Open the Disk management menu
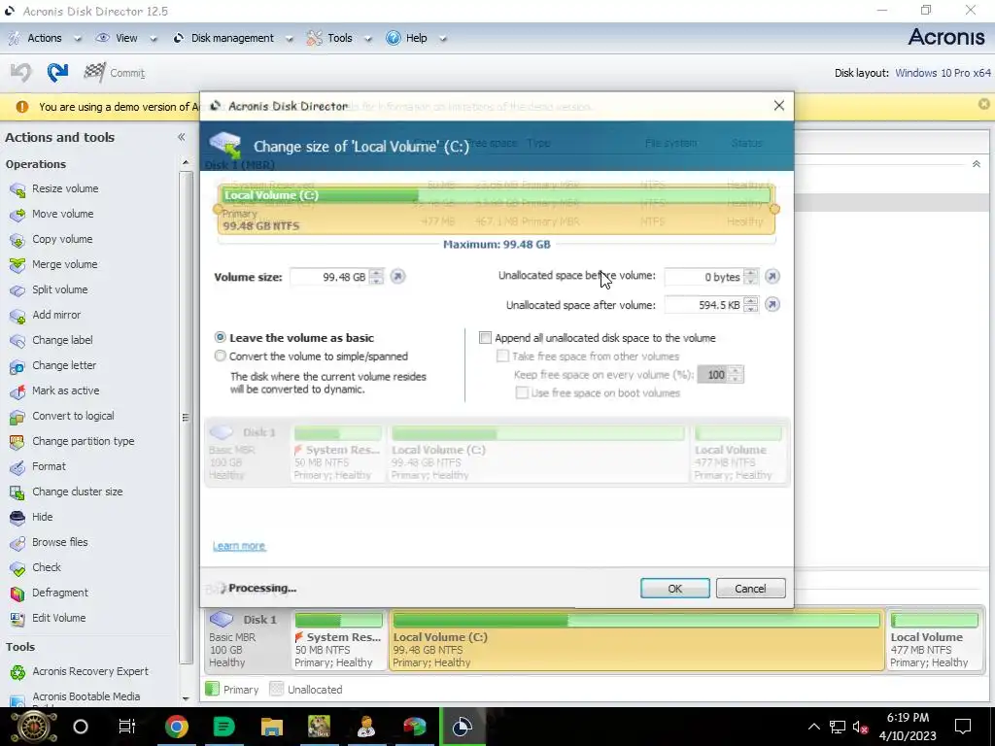Screen dimensions: 995x746 232,38
